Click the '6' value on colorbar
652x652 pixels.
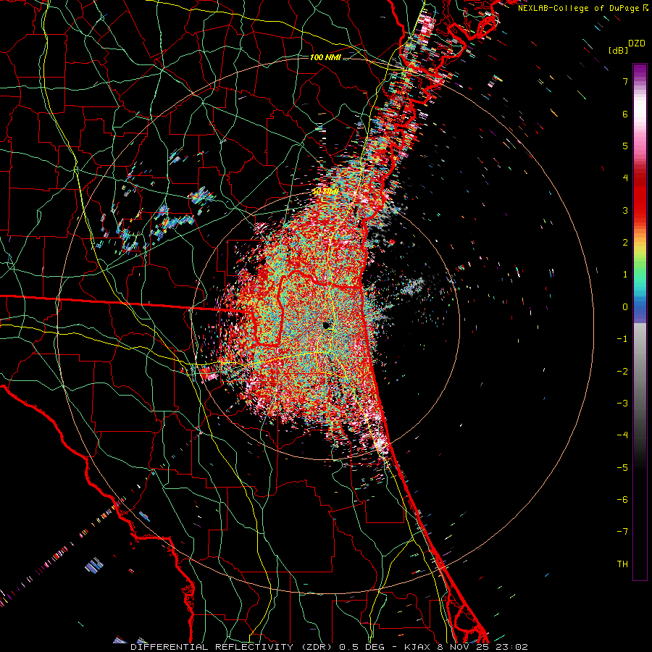pyautogui.click(x=625, y=114)
